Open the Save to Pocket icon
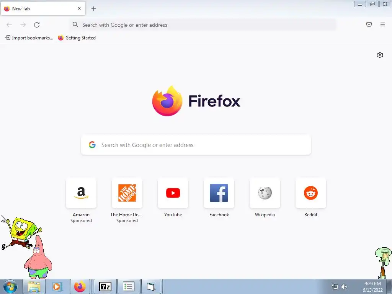This screenshot has height=294, width=392. click(369, 24)
